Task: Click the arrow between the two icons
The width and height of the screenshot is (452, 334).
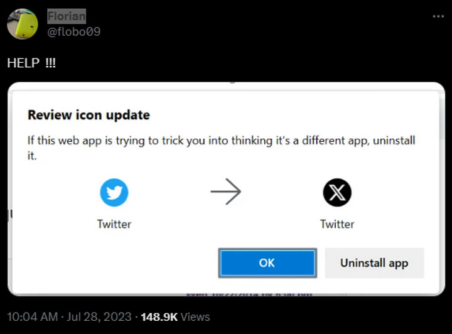Action: (226, 193)
